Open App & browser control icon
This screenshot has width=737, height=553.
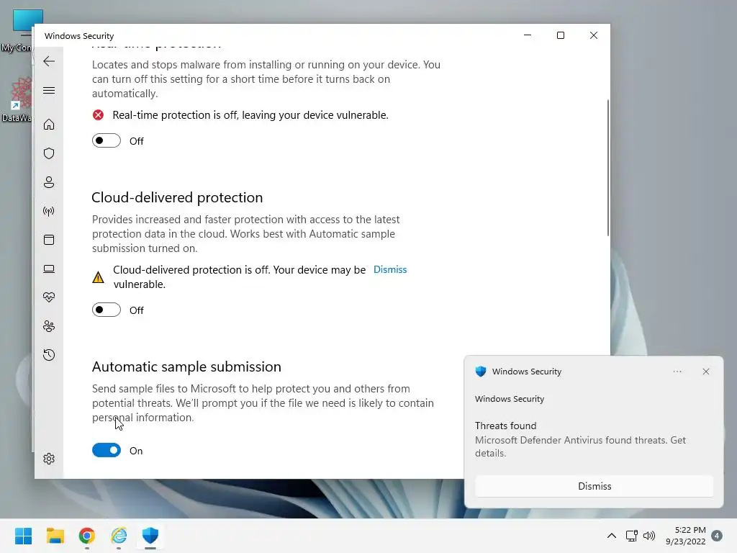coord(49,240)
